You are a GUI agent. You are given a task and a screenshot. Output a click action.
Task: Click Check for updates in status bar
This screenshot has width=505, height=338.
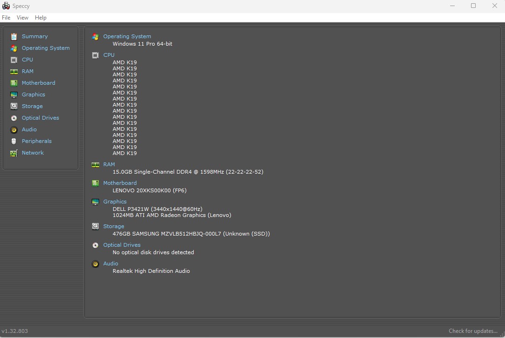(473, 331)
